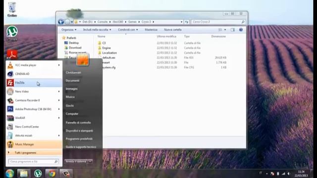The width and height of the screenshot is (317, 178).
Task: Open VLC media player from Start menu
Action: [x=34, y=65]
